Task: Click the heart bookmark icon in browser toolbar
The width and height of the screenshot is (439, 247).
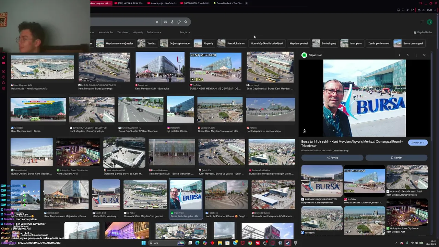Action: coord(412,10)
